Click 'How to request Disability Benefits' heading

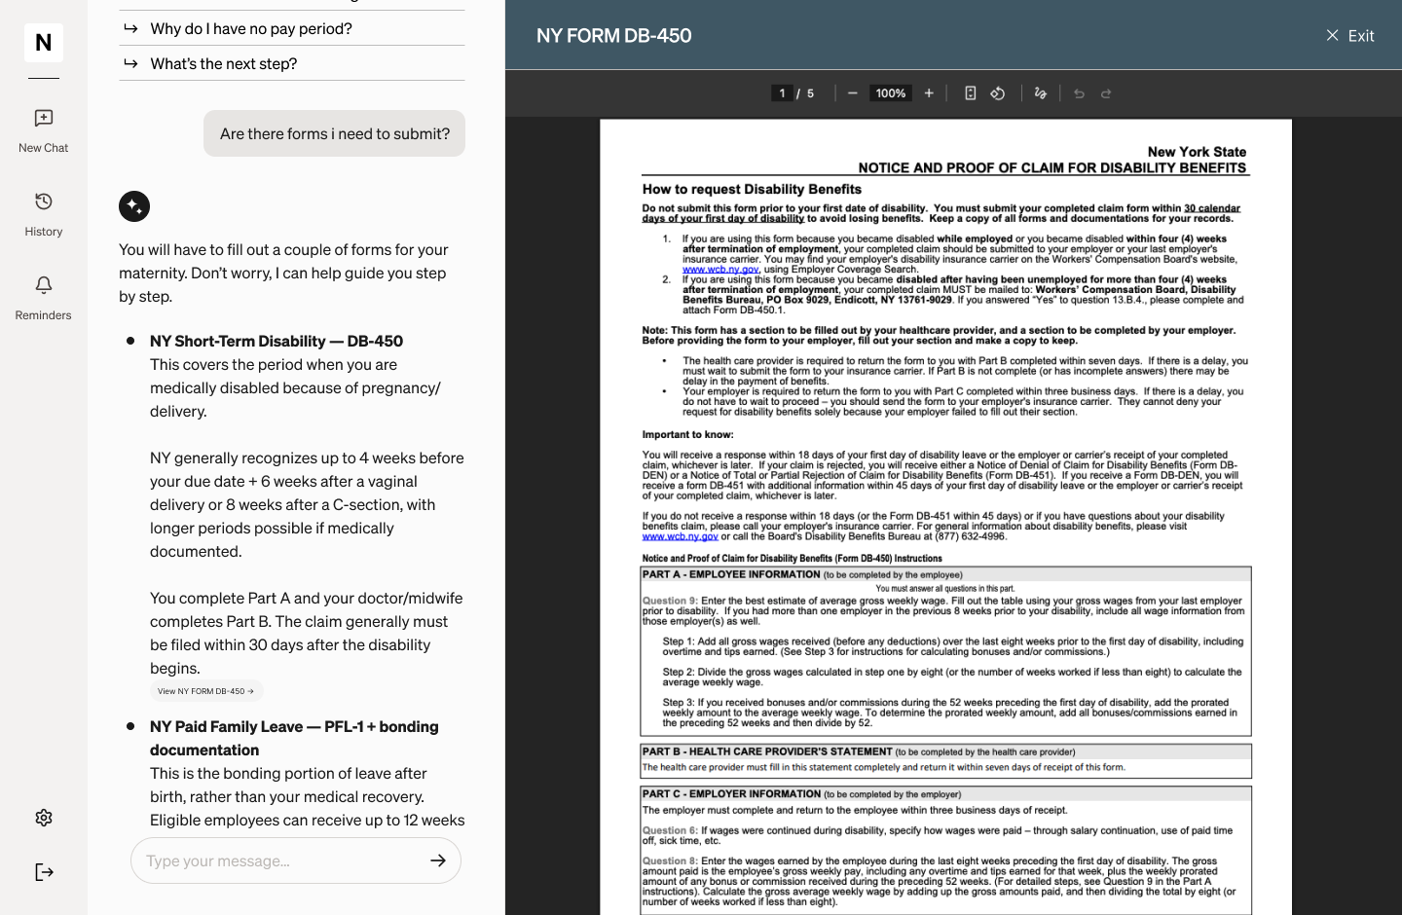pyautogui.click(x=752, y=190)
